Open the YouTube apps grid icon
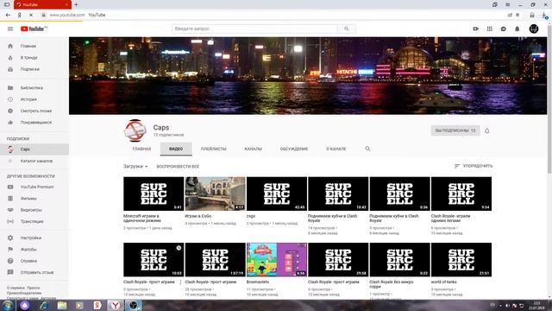552x311 pixels. click(490, 29)
